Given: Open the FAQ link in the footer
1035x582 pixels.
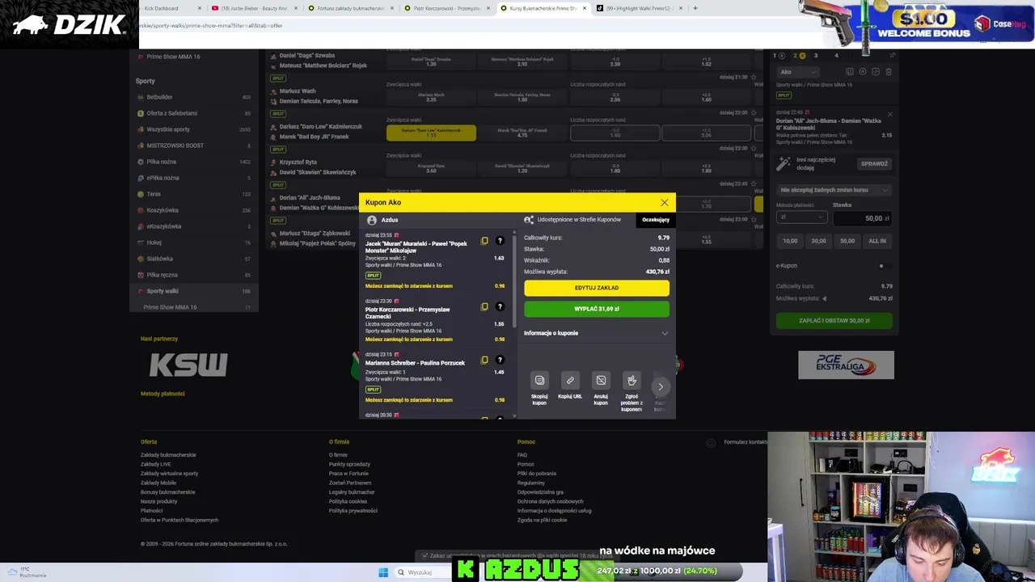Looking at the screenshot, I should click(x=522, y=455).
